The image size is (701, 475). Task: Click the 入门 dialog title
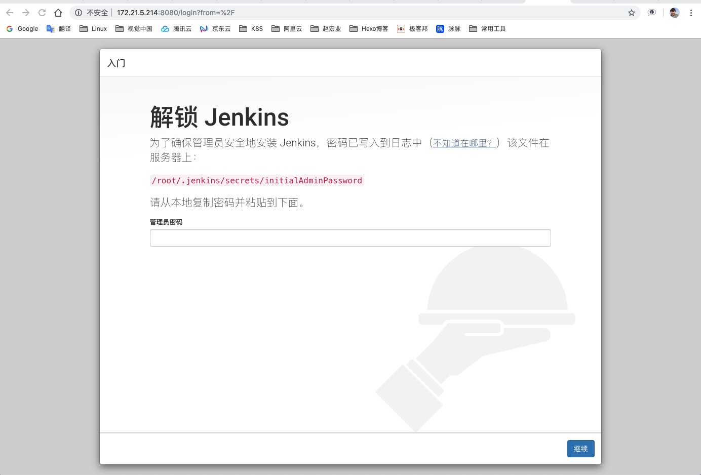[116, 63]
